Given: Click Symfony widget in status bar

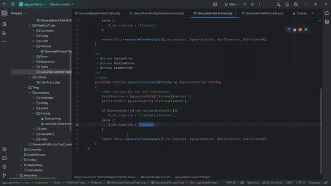Looking at the screenshot, I should (x=253, y=182).
